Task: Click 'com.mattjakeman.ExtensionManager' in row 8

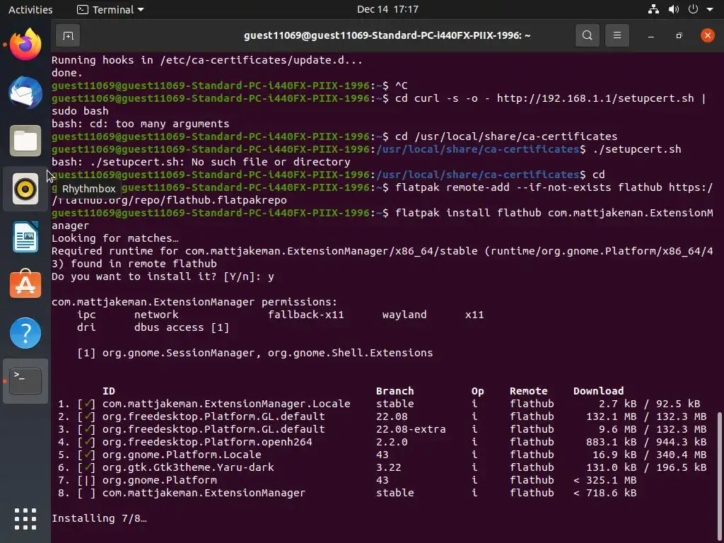Action: click(x=204, y=493)
